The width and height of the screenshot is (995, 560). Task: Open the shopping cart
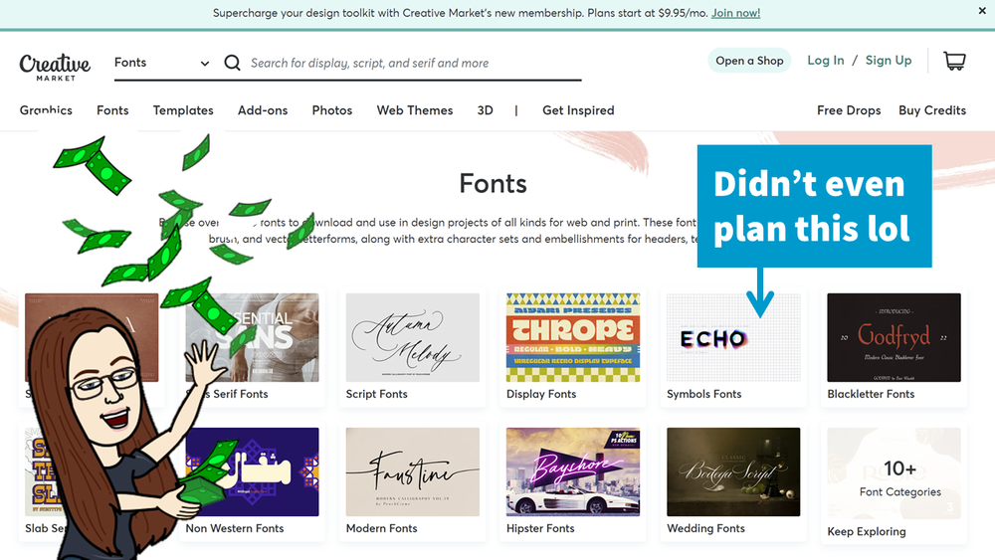(954, 61)
